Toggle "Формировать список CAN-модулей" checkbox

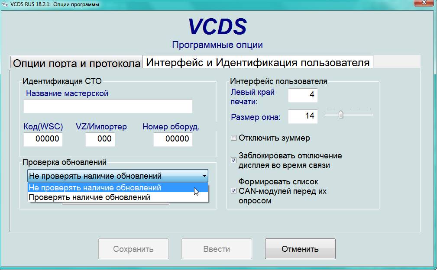click(234, 191)
